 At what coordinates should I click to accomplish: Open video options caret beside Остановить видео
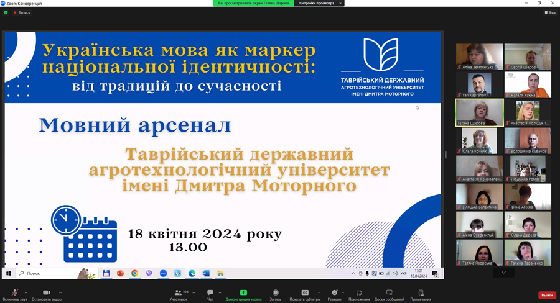[60, 292]
